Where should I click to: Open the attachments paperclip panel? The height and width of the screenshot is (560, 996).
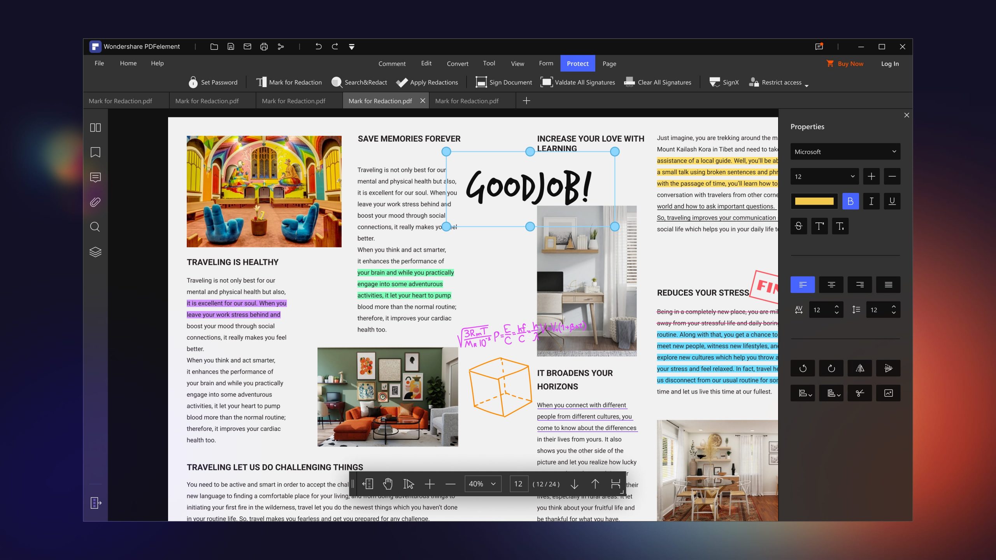pyautogui.click(x=95, y=202)
